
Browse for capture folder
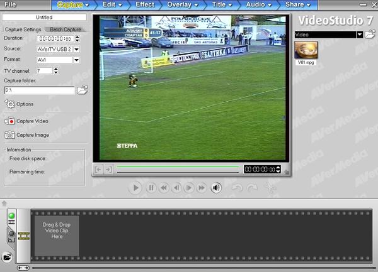(82, 90)
